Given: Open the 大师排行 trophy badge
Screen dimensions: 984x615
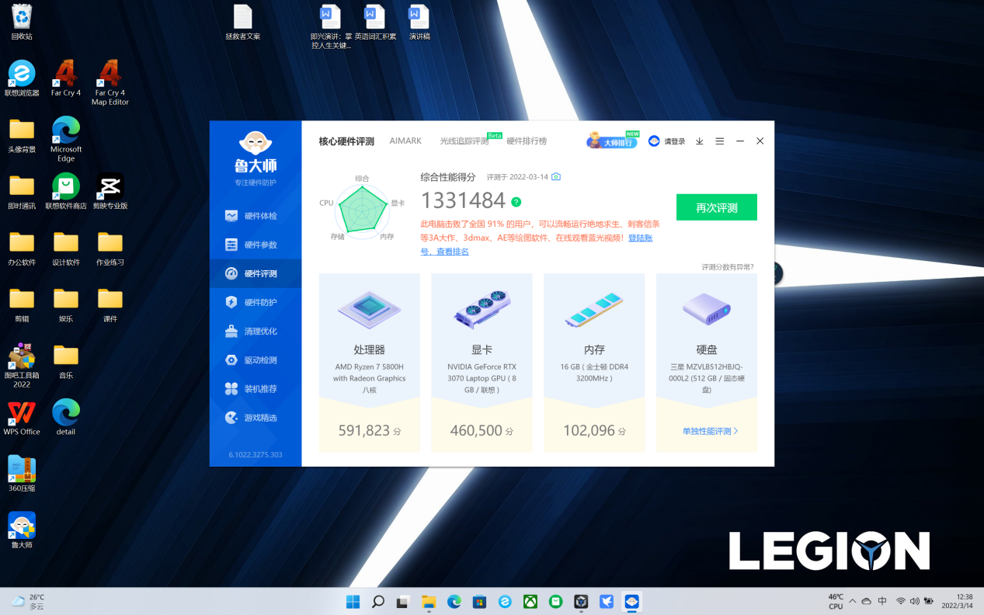Looking at the screenshot, I should tap(612, 141).
